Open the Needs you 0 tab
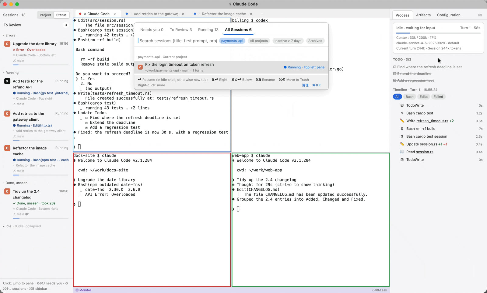Screen dimensions: 487x293 152,30
